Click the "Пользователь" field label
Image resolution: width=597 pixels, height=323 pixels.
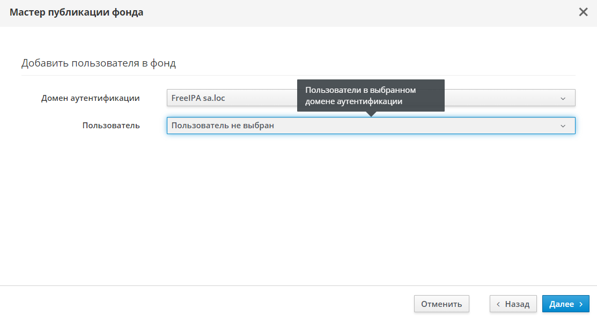coord(111,126)
